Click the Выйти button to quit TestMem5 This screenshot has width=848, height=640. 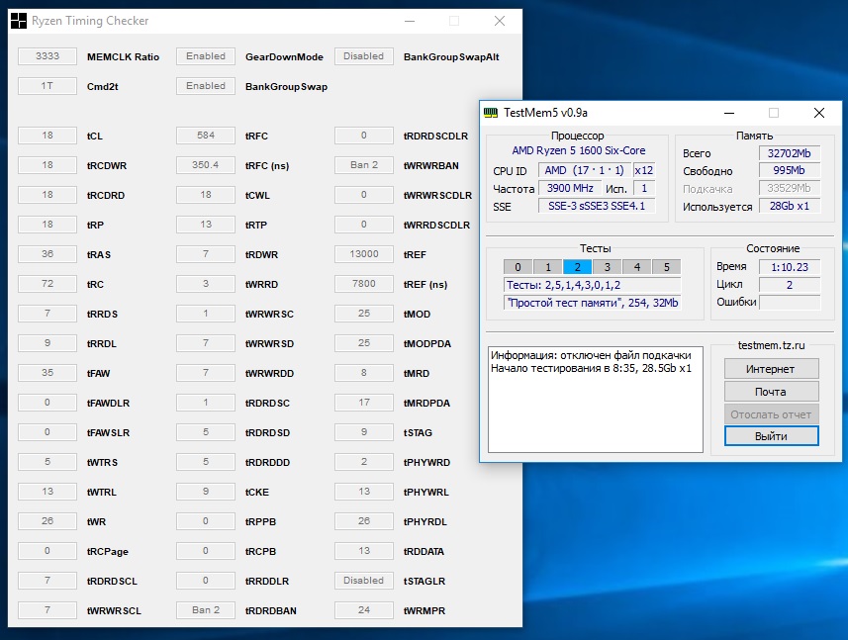coord(771,436)
